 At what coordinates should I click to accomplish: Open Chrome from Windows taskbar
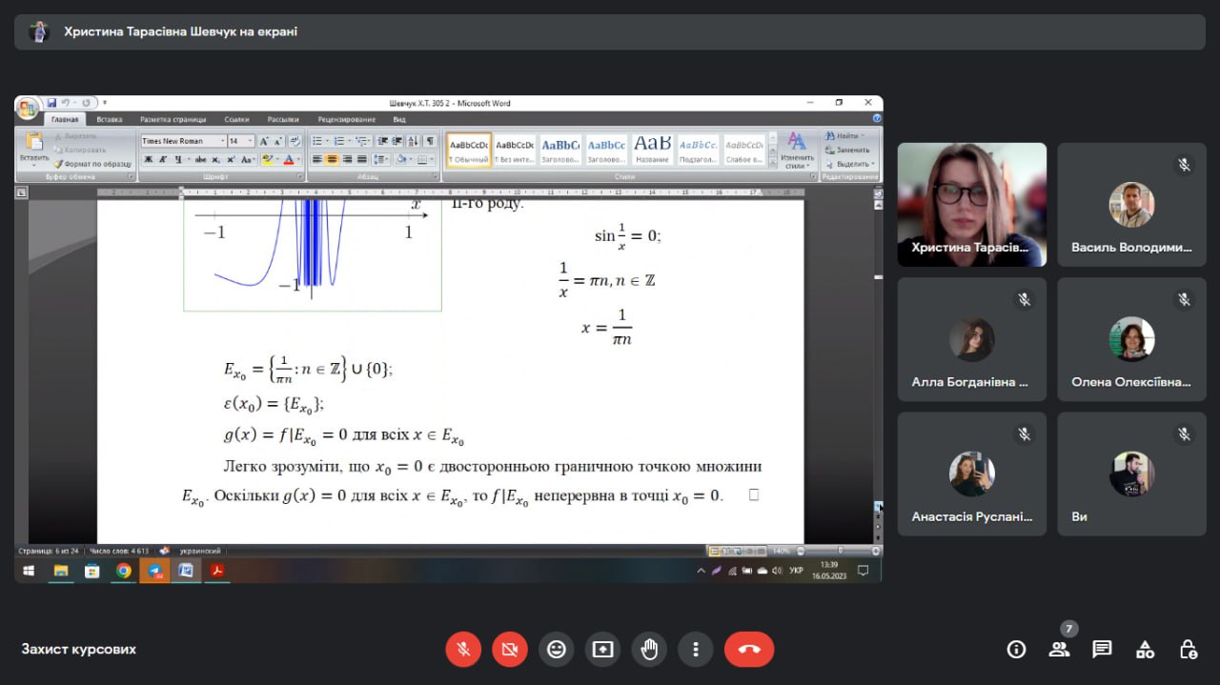pos(123,571)
